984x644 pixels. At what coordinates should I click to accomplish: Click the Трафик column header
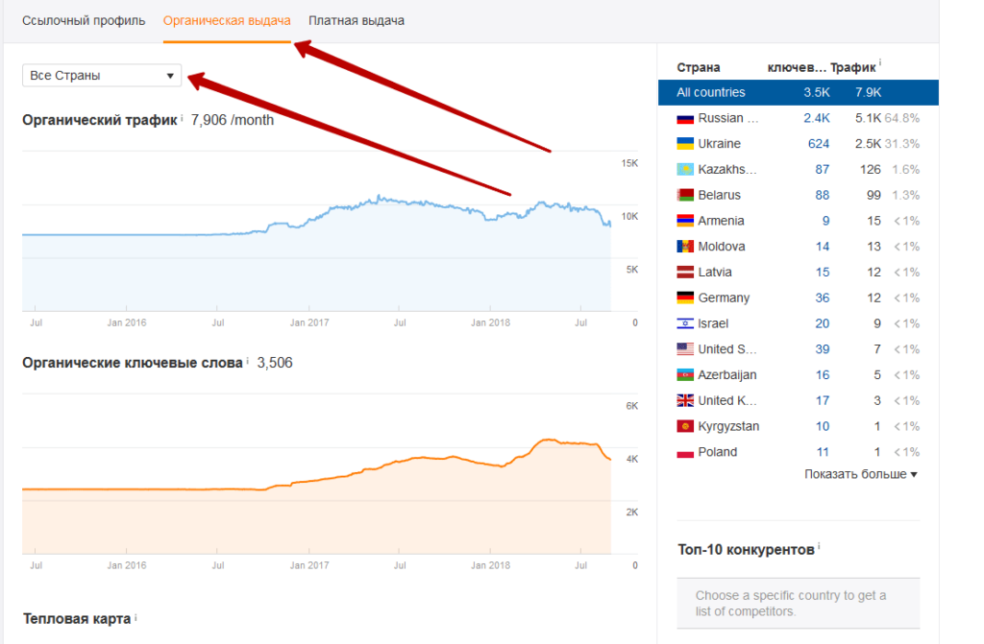click(852, 67)
